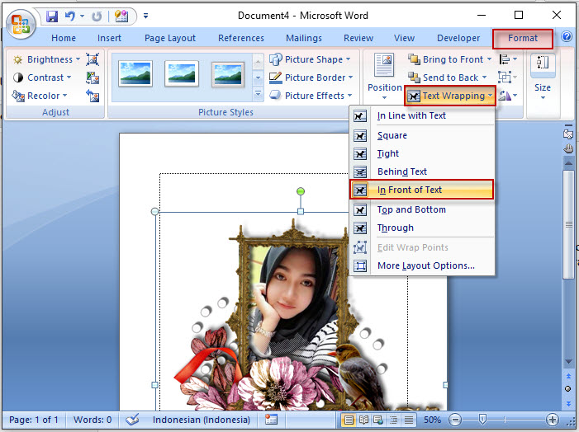Viewport: 579px width, 432px height.
Task: Click the Office button logo
Action: click(21, 25)
